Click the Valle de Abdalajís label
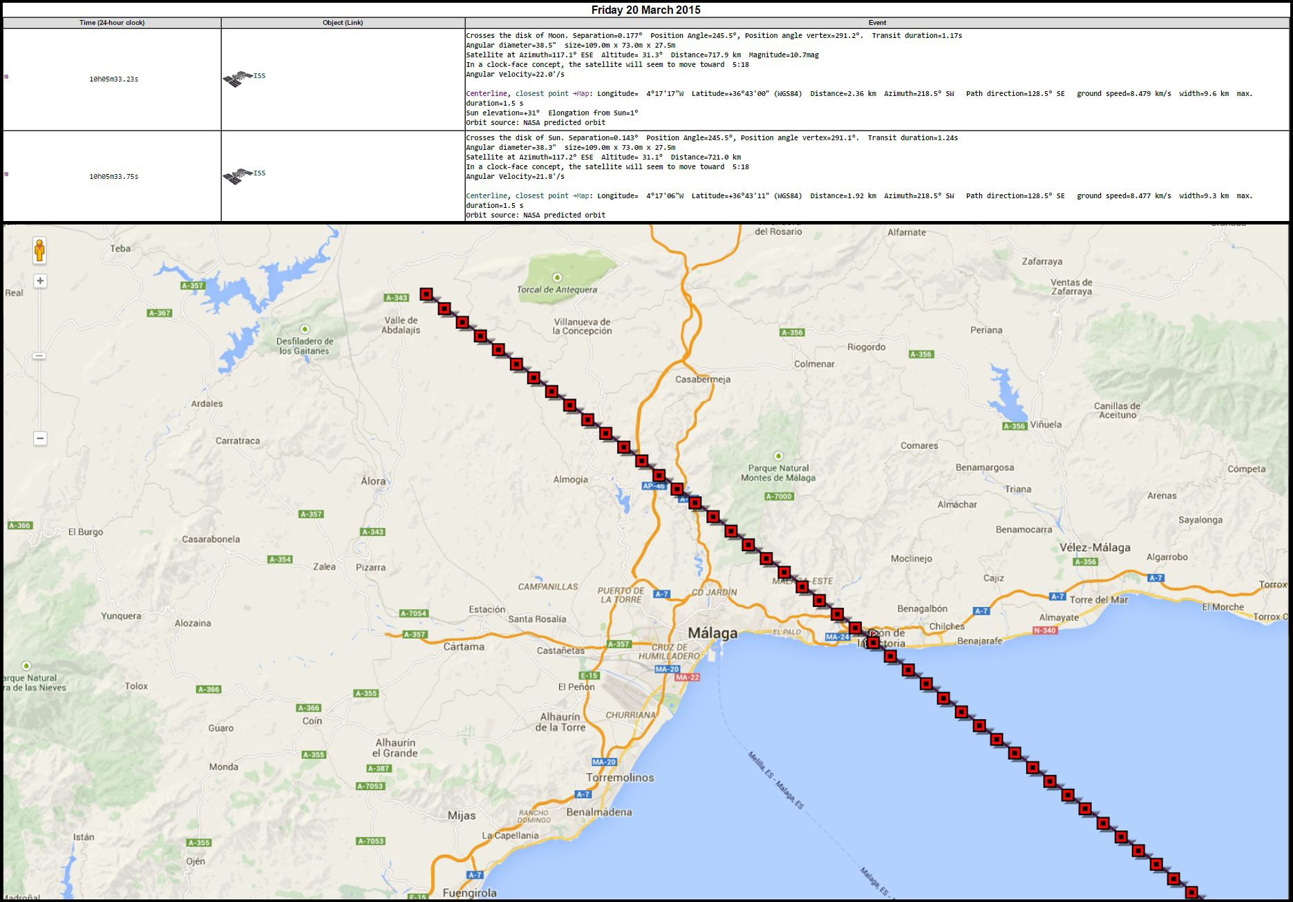The height and width of the screenshot is (902, 1293). (x=401, y=325)
